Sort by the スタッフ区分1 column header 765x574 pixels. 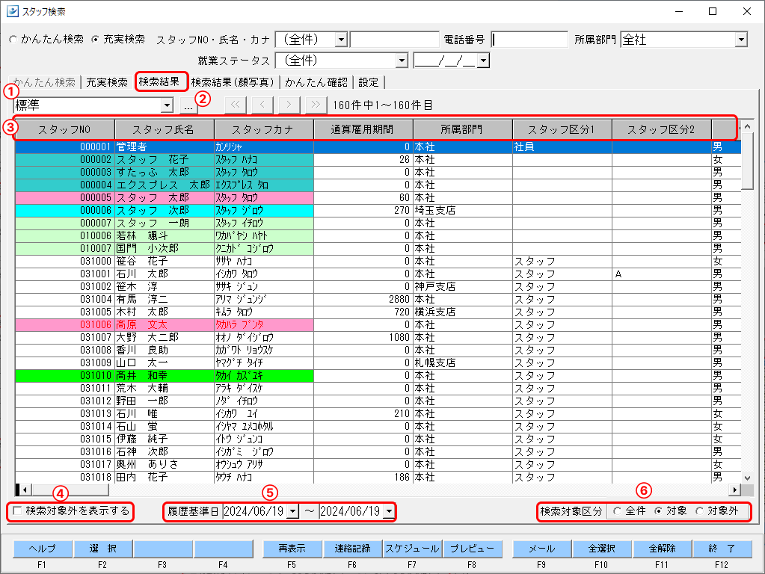pos(562,130)
